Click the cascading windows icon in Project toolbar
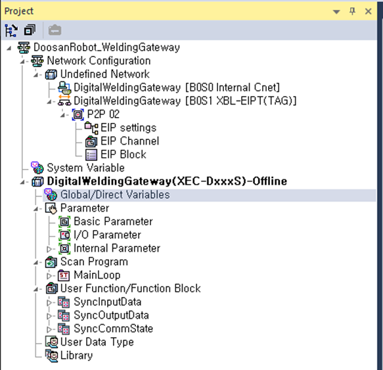 pos(30,30)
